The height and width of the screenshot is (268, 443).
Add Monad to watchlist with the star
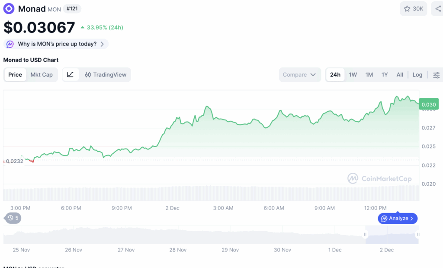[x=407, y=9]
